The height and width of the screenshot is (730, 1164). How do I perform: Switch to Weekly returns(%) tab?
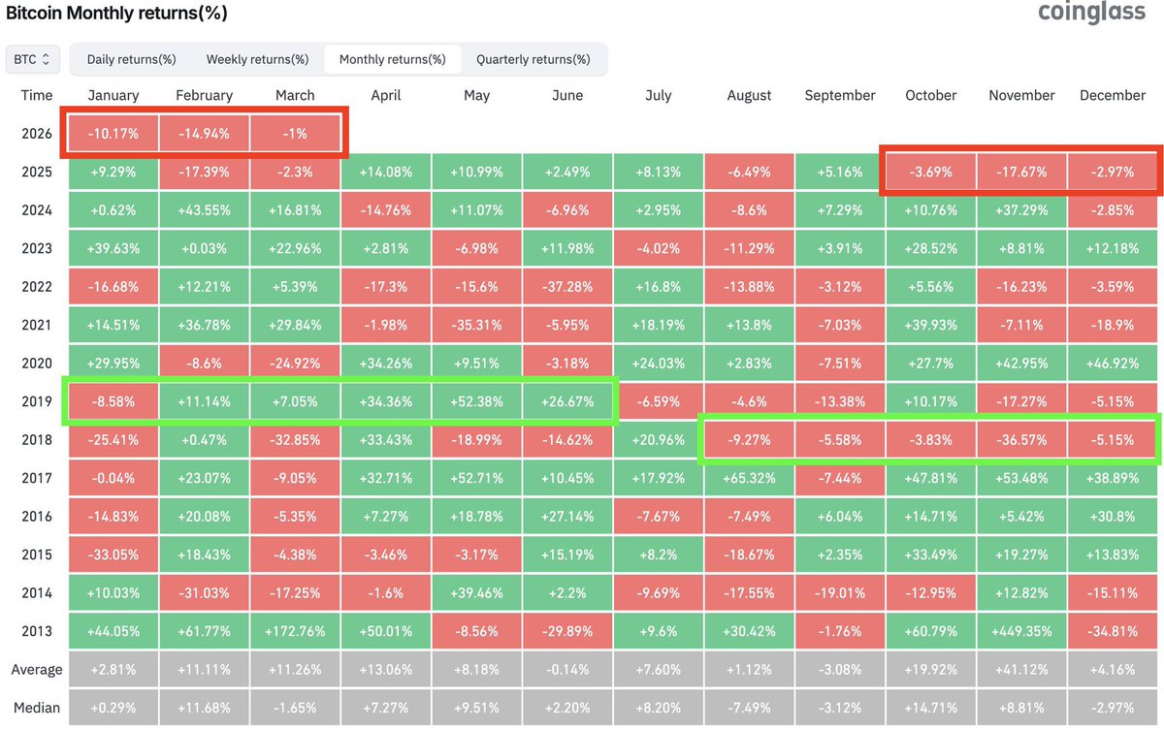257,59
